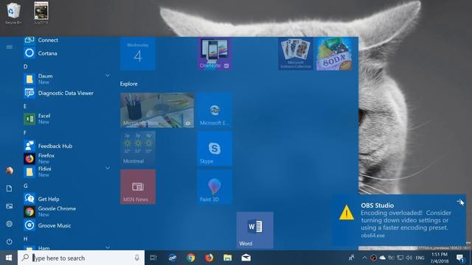The image size is (472, 265).
Task: Open the Power options button
Action: (9, 241)
